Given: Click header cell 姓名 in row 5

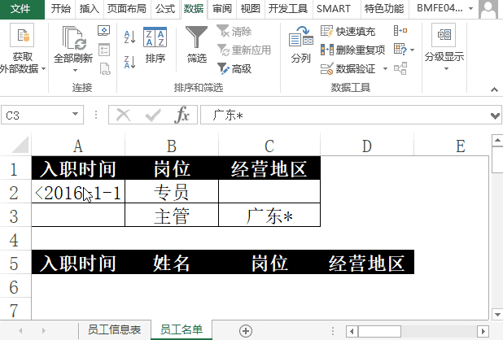Looking at the screenshot, I should [x=172, y=263].
